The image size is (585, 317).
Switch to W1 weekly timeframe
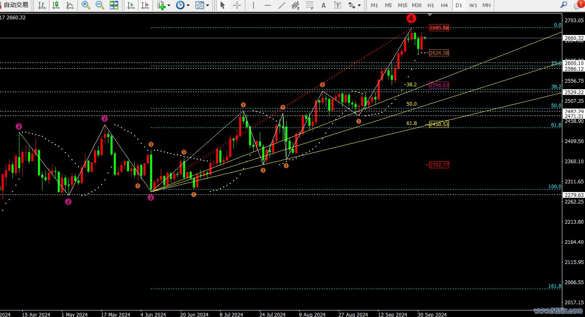473,5
